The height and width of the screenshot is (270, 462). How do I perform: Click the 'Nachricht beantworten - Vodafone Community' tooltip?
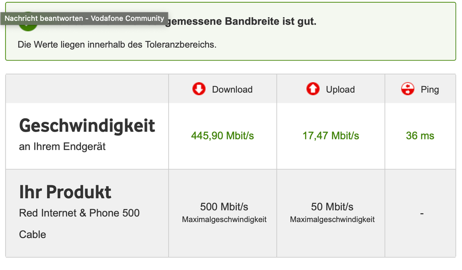[x=84, y=18]
